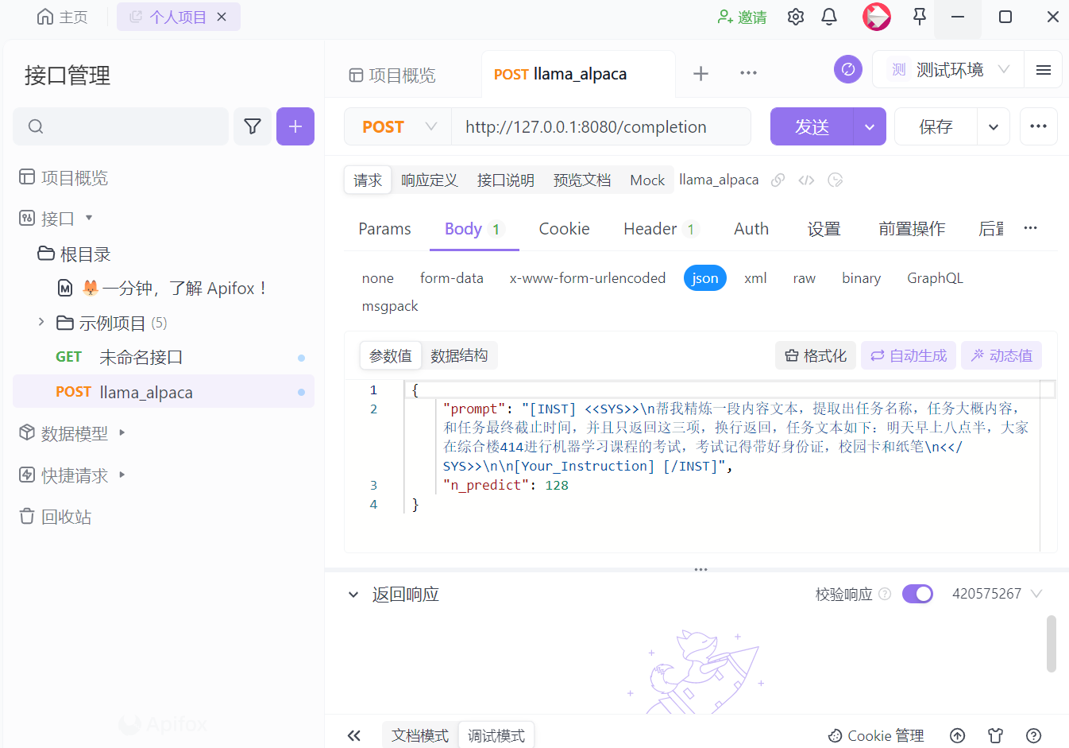Switch to the Params tab

[384, 229]
